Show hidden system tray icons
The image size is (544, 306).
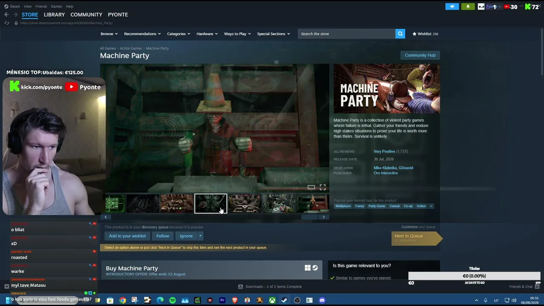476,300
